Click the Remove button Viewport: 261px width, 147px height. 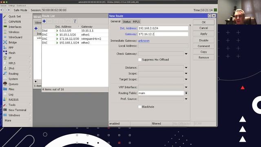point(203,58)
